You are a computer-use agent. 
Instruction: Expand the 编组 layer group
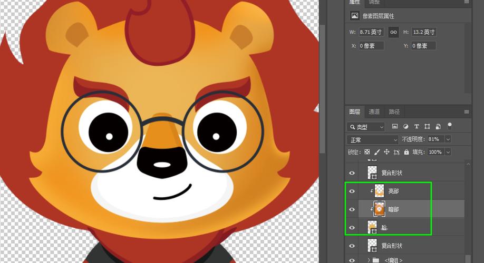pyautogui.click(x=369, y=260)
